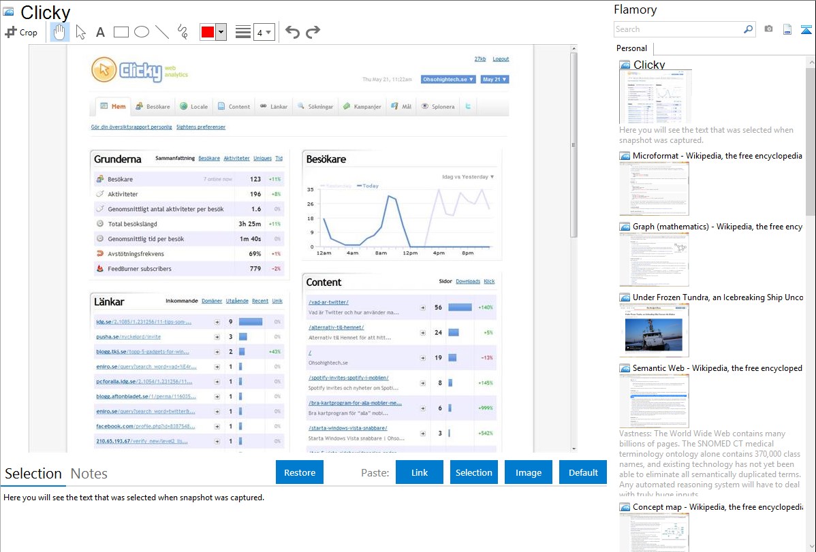Screen dimensions: 816x552
Task: Click the Logout link
Action: point(501,59)
